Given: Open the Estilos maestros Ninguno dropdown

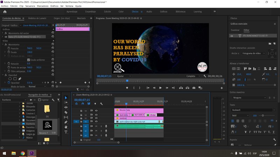Looking at the screenshot, I should click(x=249, y=98).
